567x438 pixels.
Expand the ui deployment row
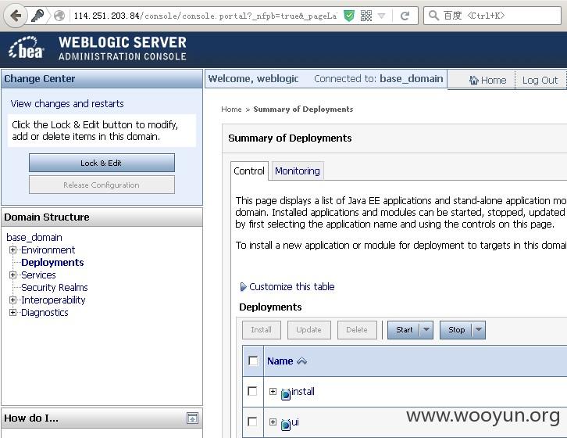[273, 422]
